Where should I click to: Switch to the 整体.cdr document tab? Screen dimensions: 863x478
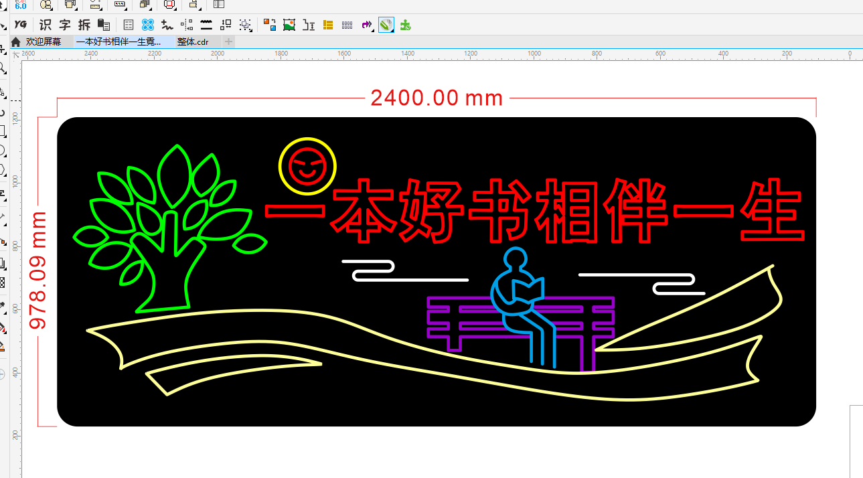pyautogui.click(x=193, y=42)
